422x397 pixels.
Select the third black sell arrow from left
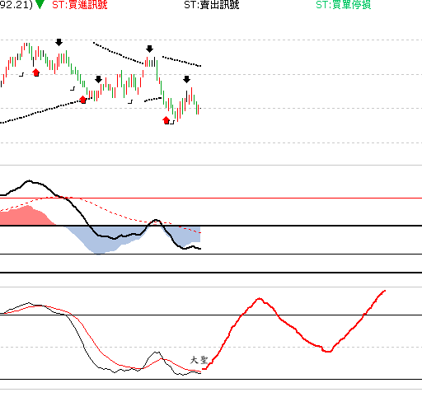[149, 49]
